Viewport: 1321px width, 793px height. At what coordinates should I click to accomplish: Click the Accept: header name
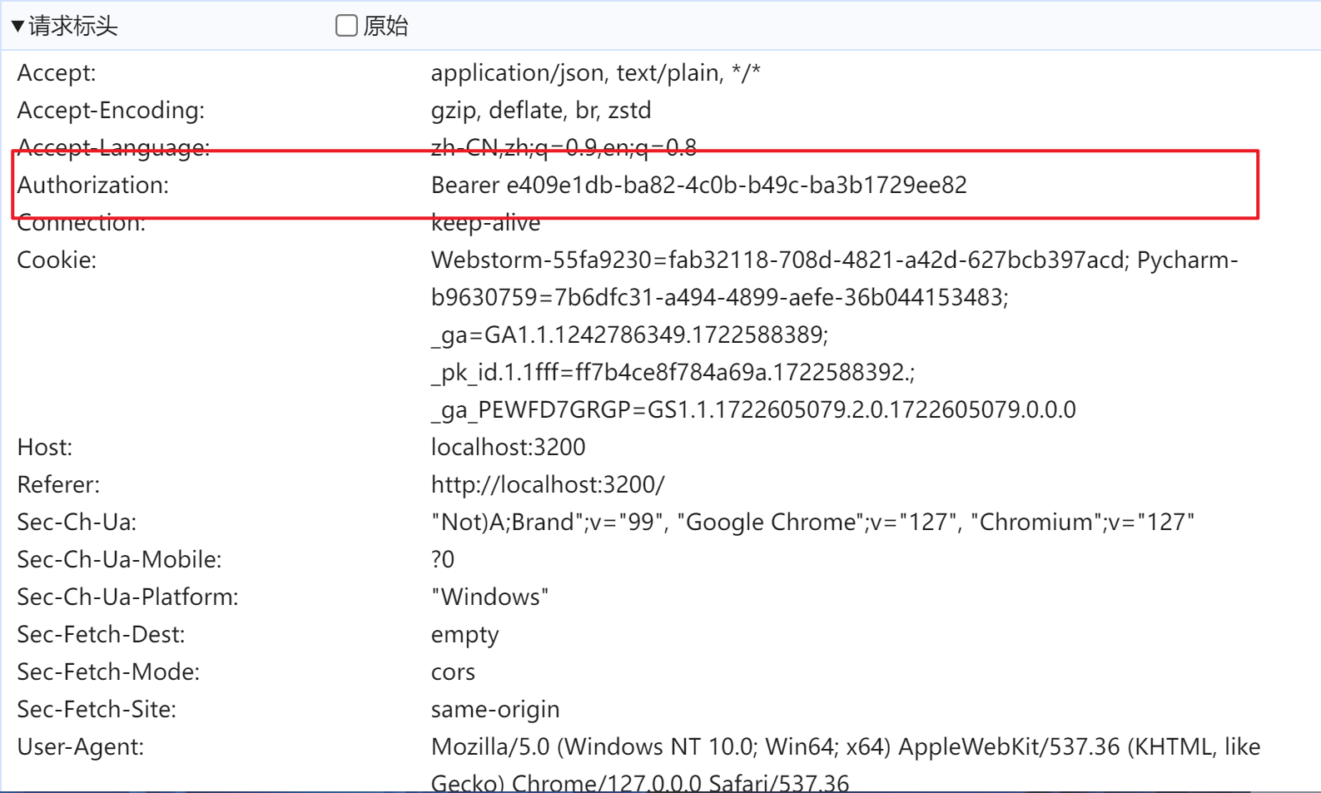tap(57, 73)
